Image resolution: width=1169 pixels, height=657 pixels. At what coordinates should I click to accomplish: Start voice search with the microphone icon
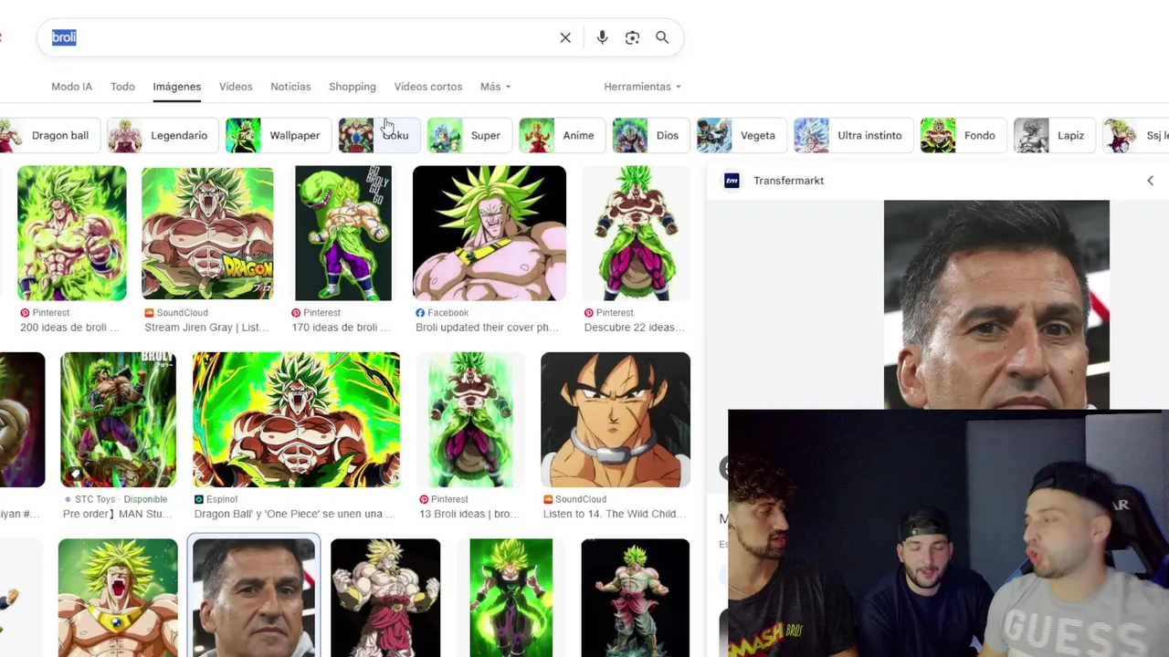pyautogui.click(x=602, y=37)
